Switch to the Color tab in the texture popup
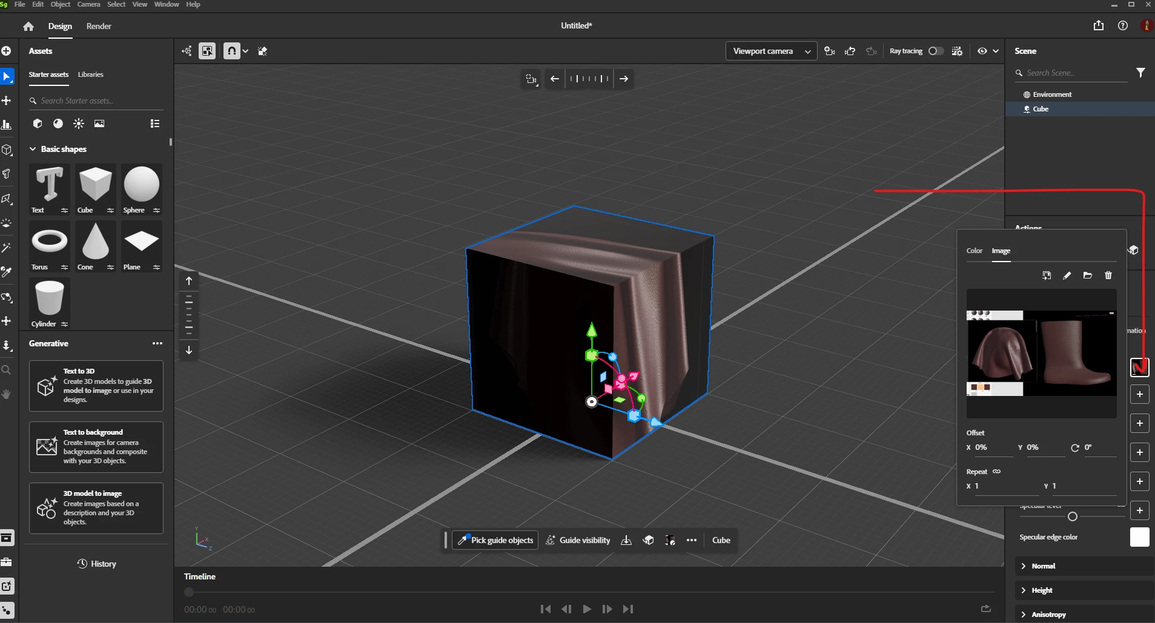 tap(975, 251)
